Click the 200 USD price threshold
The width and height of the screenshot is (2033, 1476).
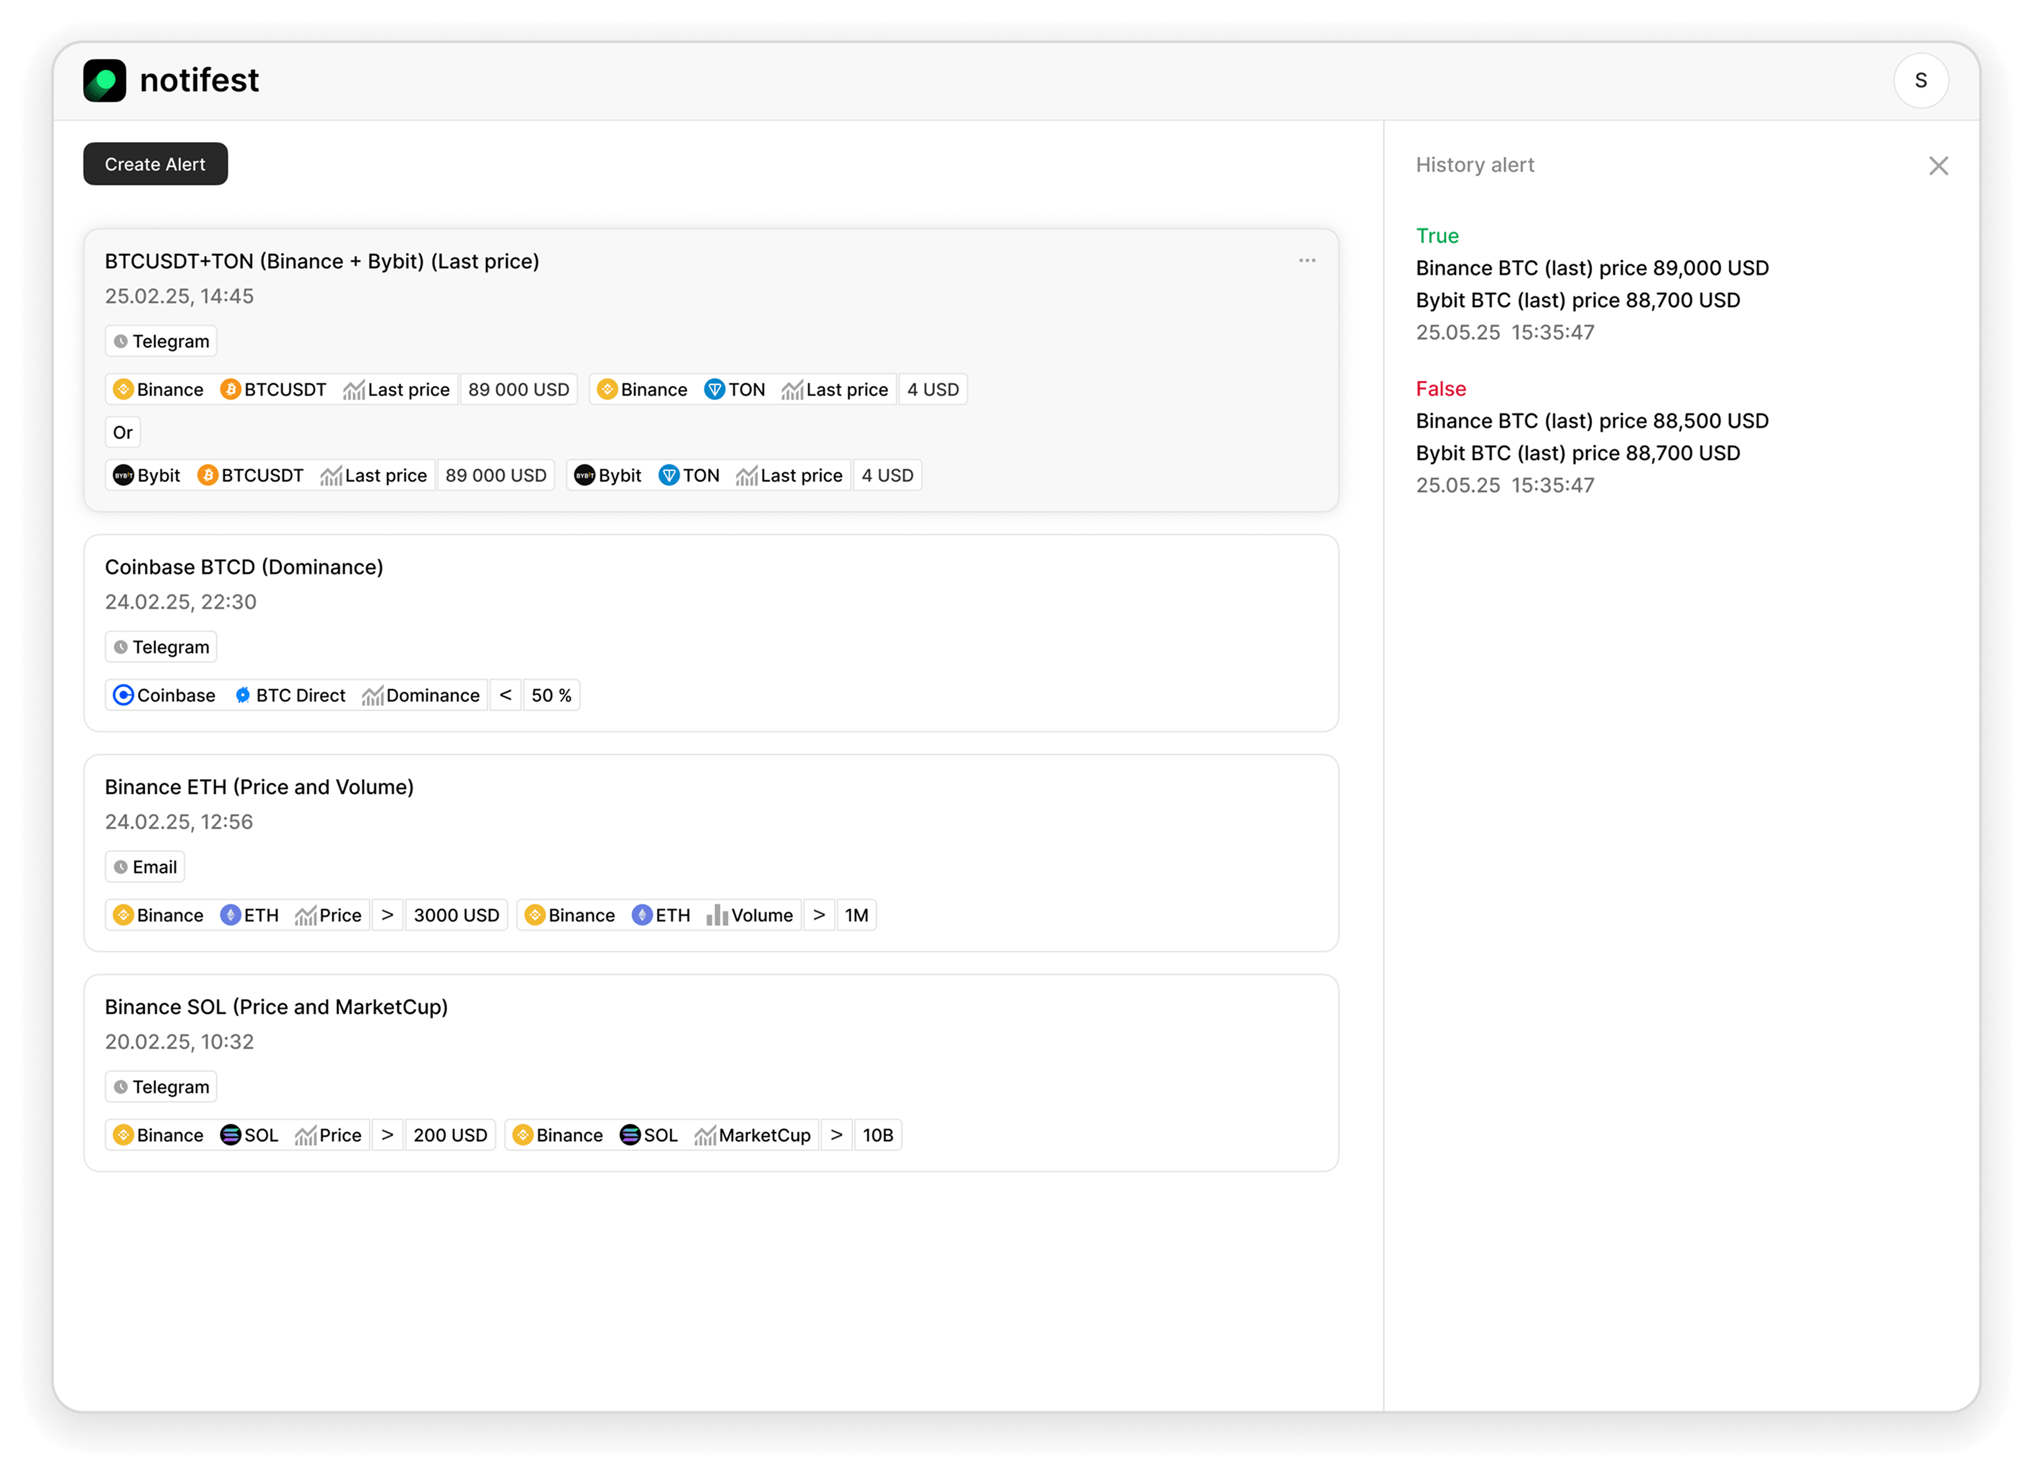(450, 1135)
